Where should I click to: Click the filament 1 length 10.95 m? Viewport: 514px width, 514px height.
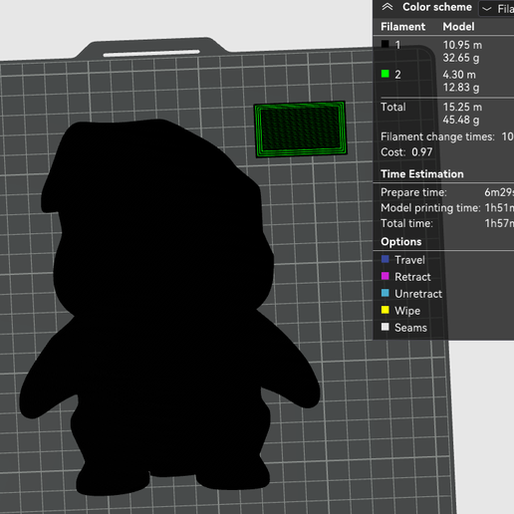pyautogui.click(x=462, y=45)
